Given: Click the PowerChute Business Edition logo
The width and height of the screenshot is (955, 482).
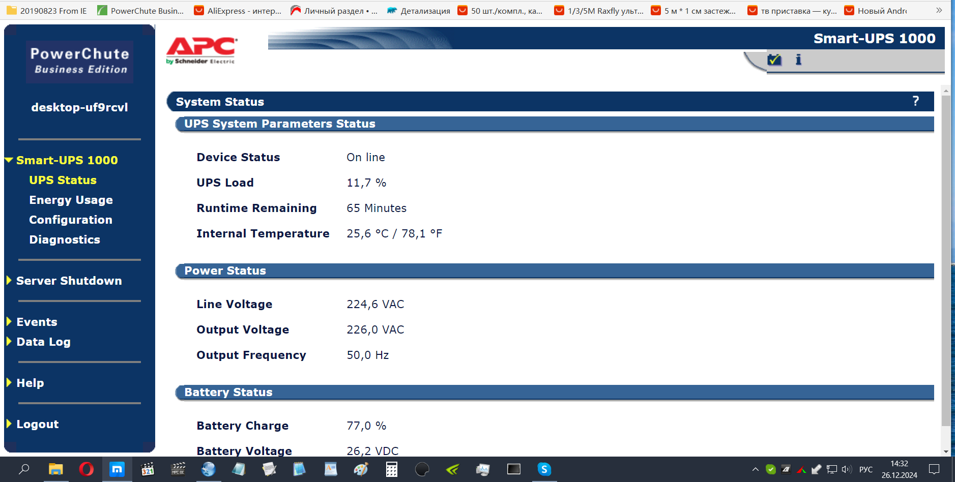Looking at the screenshot, I should click(80, 62).
